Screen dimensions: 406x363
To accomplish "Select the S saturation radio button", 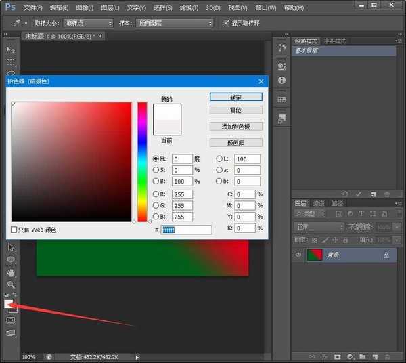I will click(156, 170).
